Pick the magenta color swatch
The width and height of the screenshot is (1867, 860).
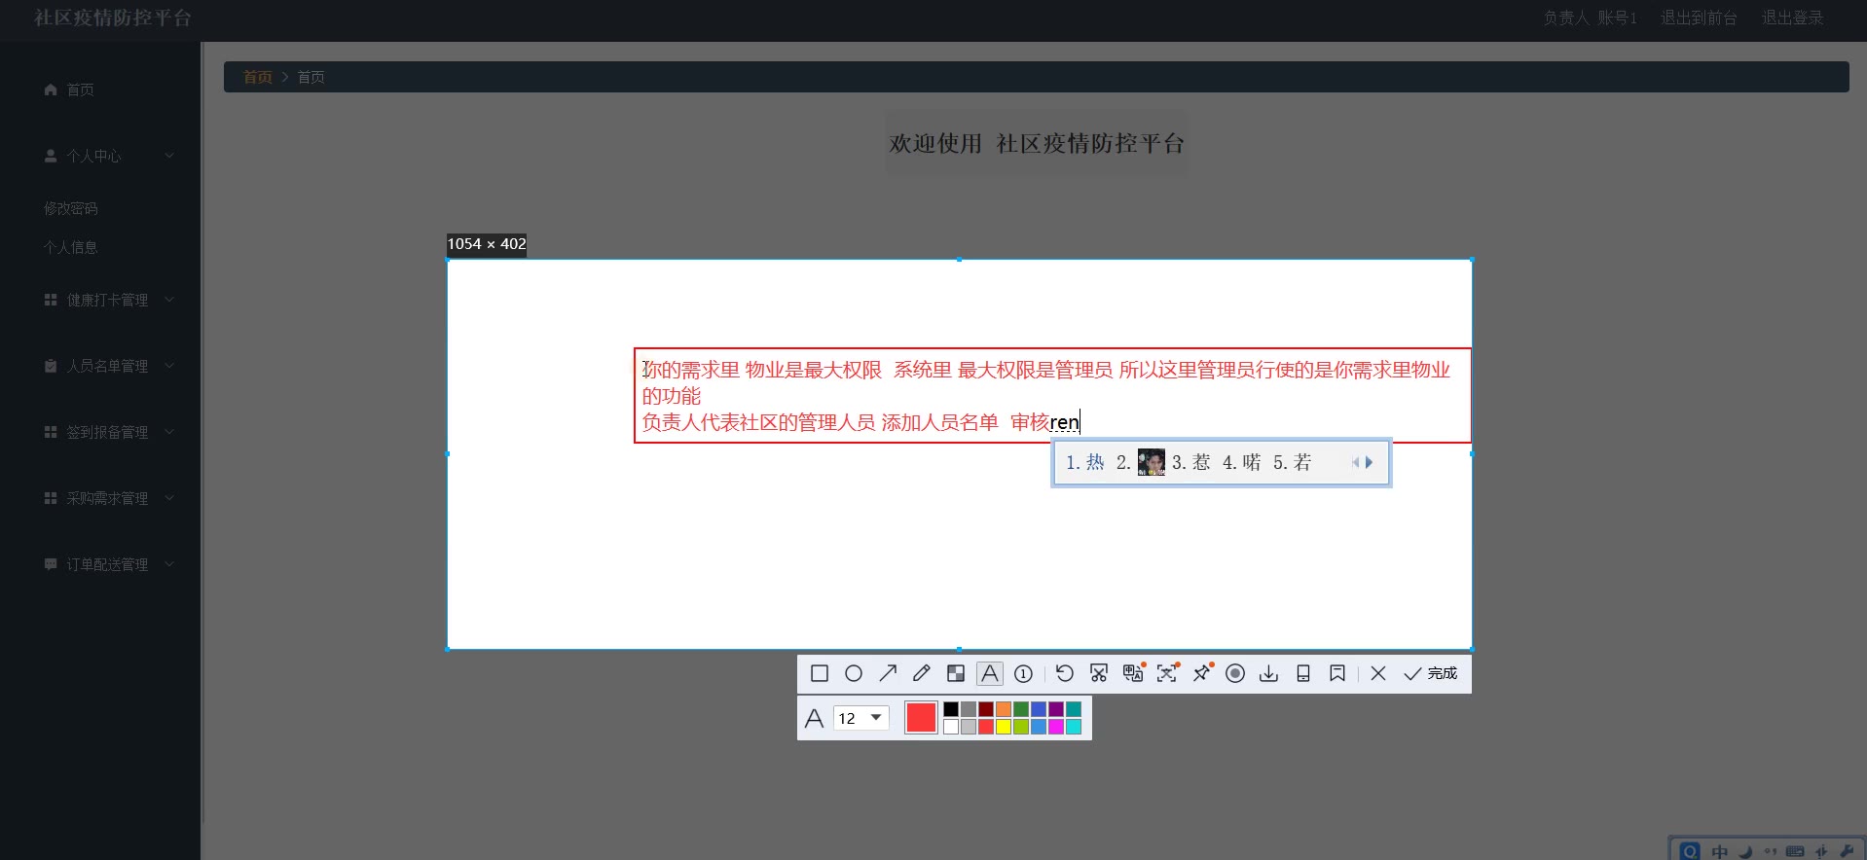pos(1056,727)
